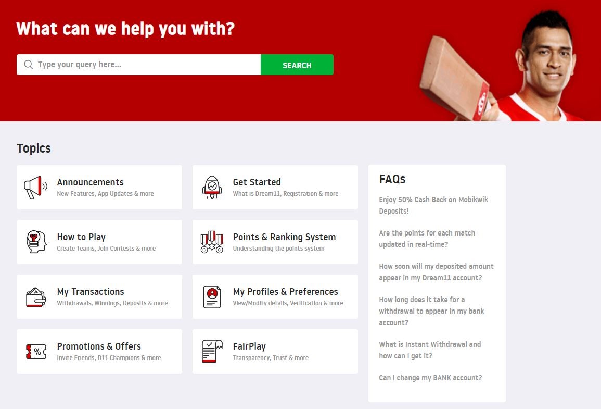Open the Instant Withdrawal FAQ
This screenshot has width=601, height=409.
pos(430,350)
